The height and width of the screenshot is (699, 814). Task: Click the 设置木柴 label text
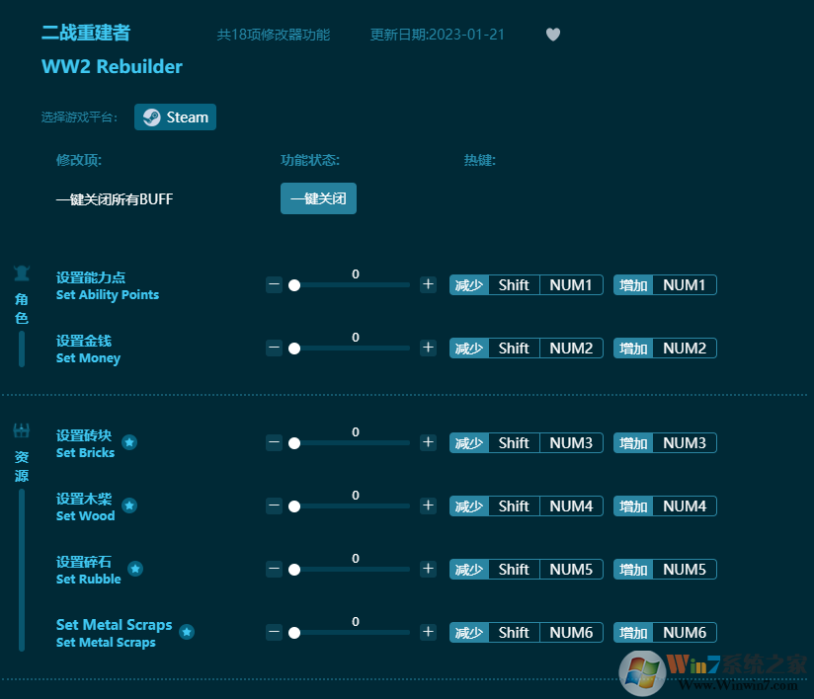(x=84, y=499)
